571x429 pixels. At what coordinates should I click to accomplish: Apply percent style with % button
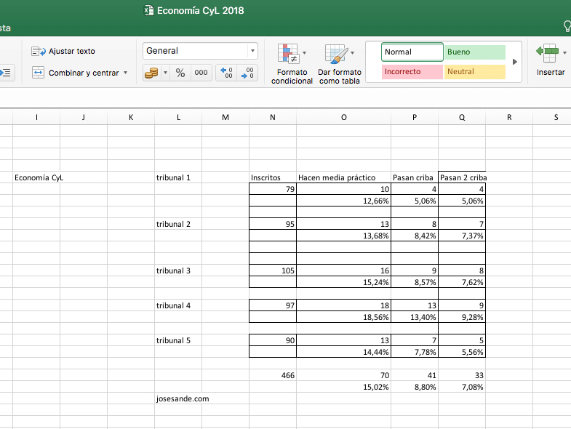[180, 73]
